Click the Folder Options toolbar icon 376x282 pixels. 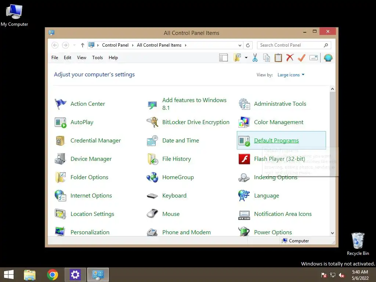[237, 58]
